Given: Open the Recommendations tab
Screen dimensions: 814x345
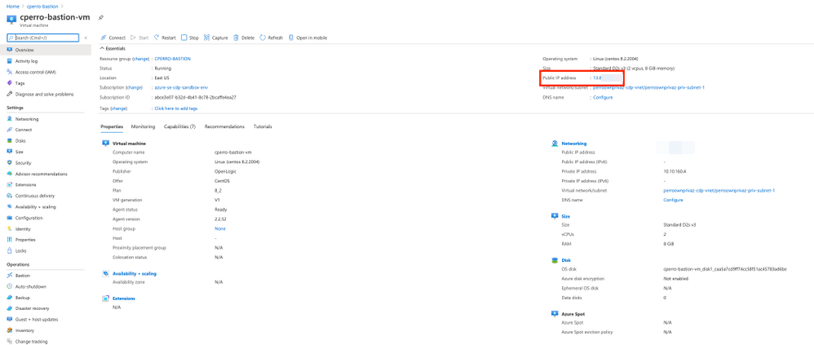Looking at the screenshot, I should click(x=224, y=126).
